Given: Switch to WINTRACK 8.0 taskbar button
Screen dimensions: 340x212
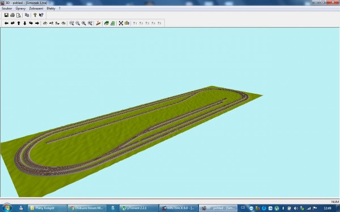Looking at the screenshot, I should tap(178, 208).
